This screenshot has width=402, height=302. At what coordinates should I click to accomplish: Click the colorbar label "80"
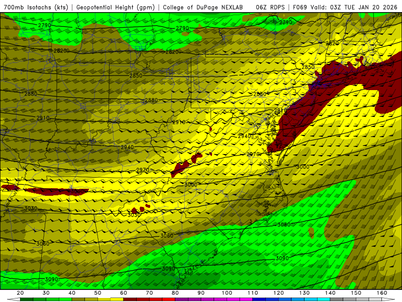click(175, 293)
